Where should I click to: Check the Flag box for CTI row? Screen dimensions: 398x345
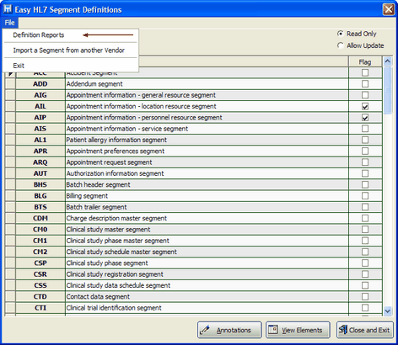click(365, 308)
